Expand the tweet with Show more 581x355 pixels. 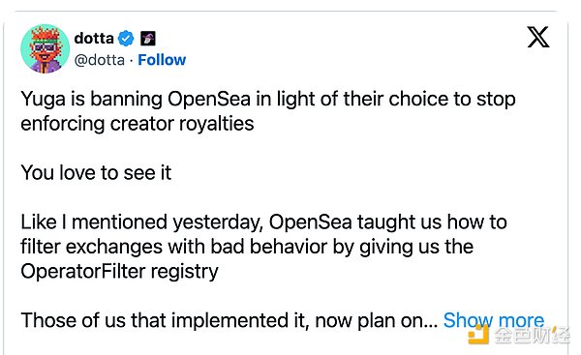click(x=494, y=320)
